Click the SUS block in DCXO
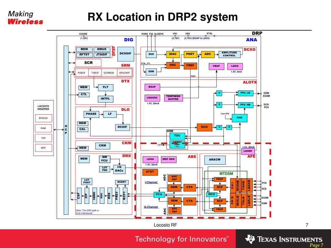Screen dimensions: 331x248 (151, 54)
